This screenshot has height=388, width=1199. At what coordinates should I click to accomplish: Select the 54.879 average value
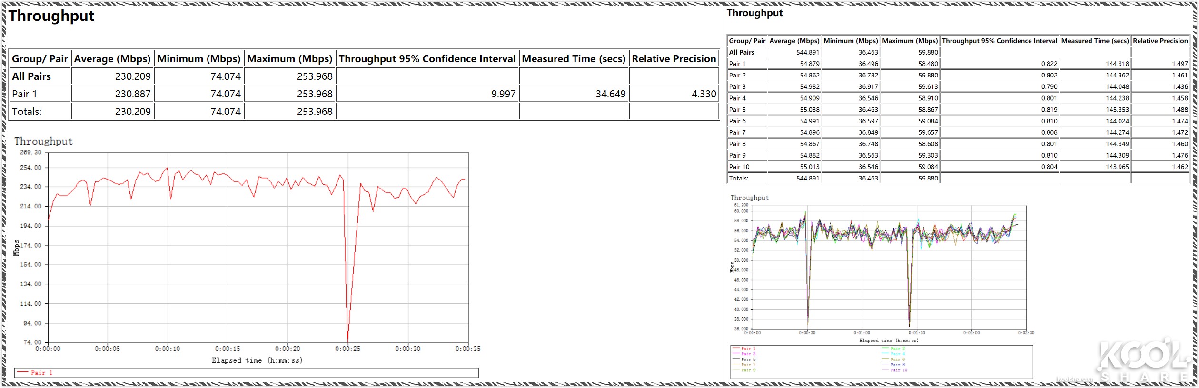[810, 64]
